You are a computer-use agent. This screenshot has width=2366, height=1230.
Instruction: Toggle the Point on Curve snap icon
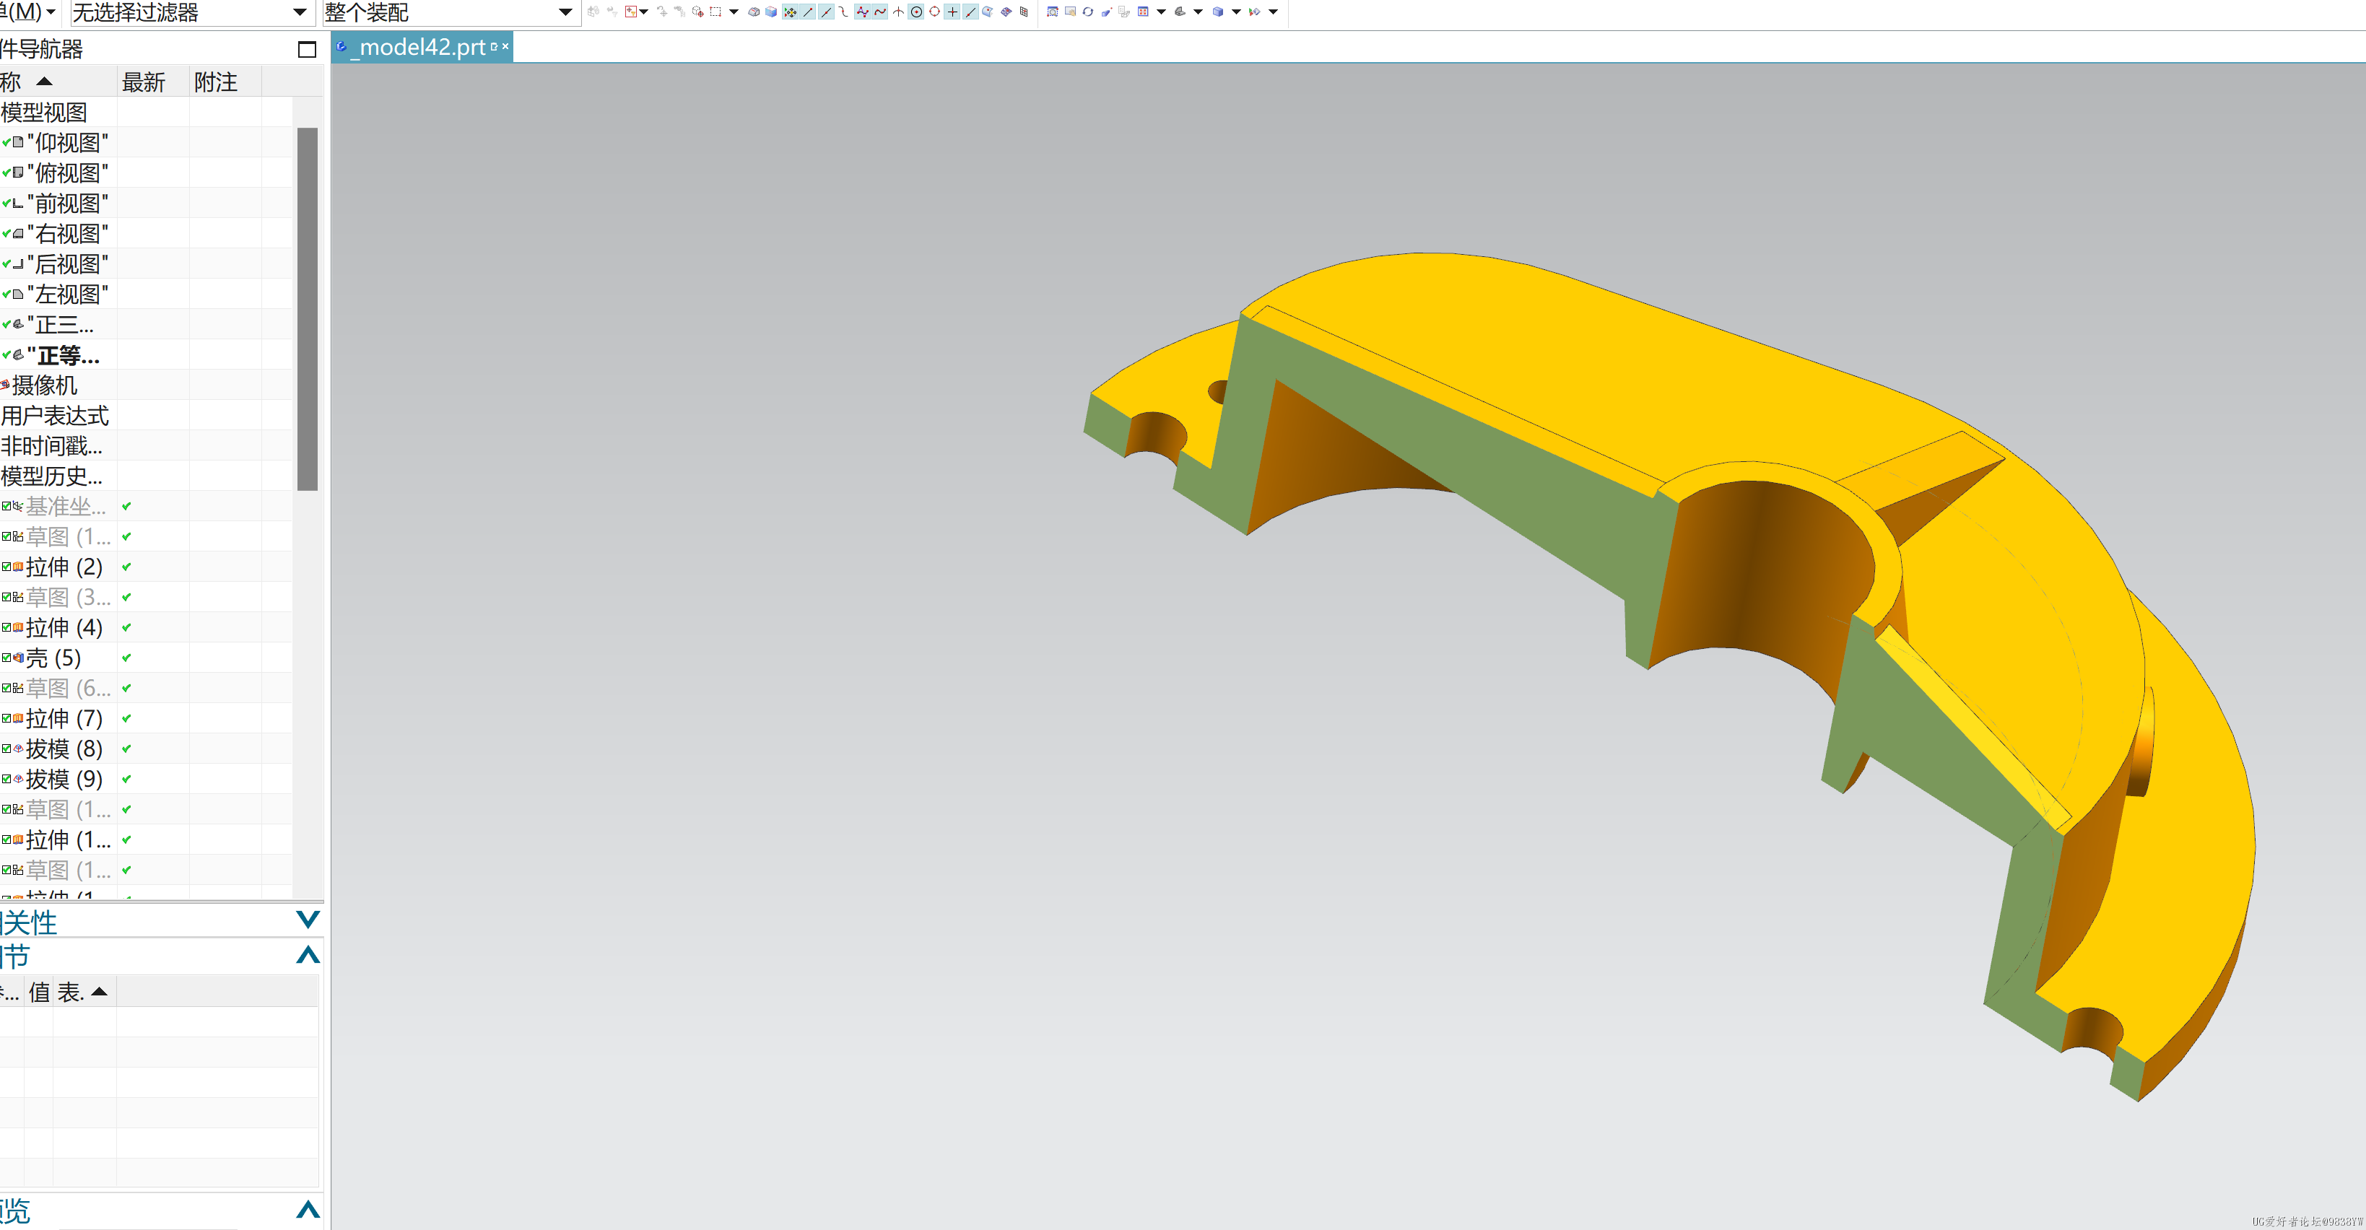971,12
